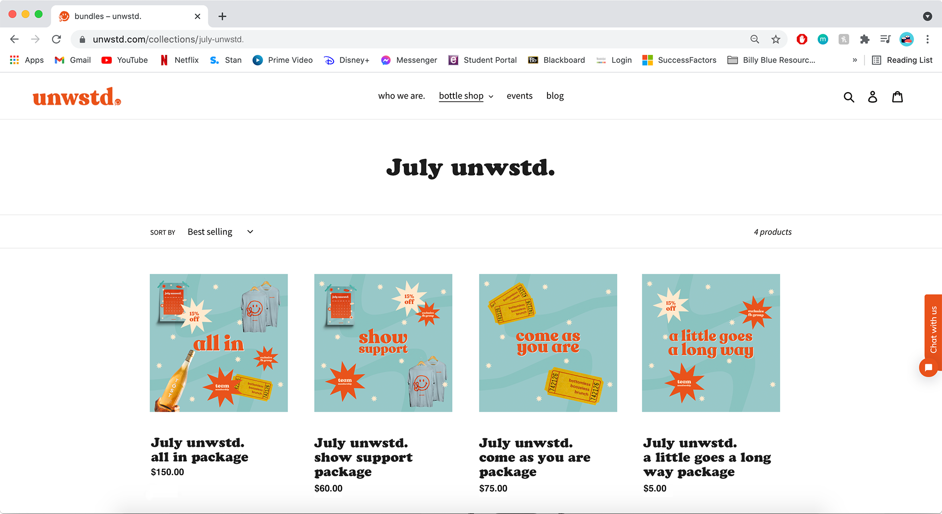Go to the who we are. page
This screenshot has height=514, width=942.
(401, 96)
